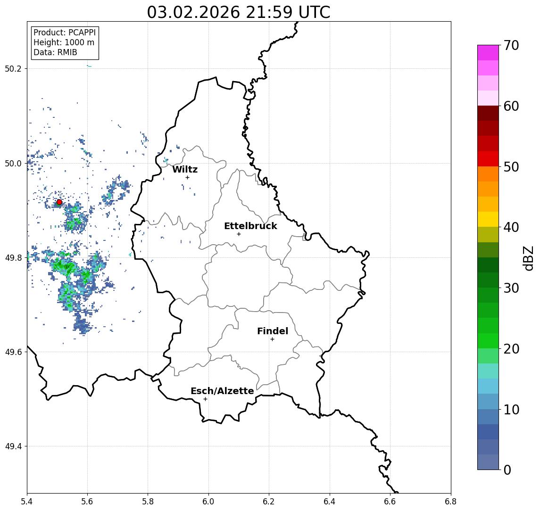
Task: Click the longitude tick label 6.2
Action: [269, 502]
